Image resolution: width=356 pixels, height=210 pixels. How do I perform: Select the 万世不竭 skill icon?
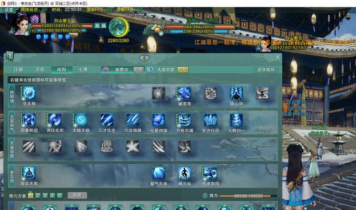pos(184,120)
